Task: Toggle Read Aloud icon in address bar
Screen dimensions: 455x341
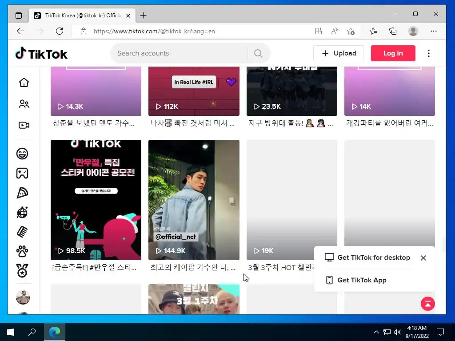Action: click(335, 31)
